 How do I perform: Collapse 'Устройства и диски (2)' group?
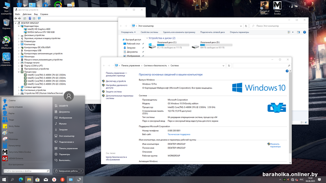click(147, 38)
